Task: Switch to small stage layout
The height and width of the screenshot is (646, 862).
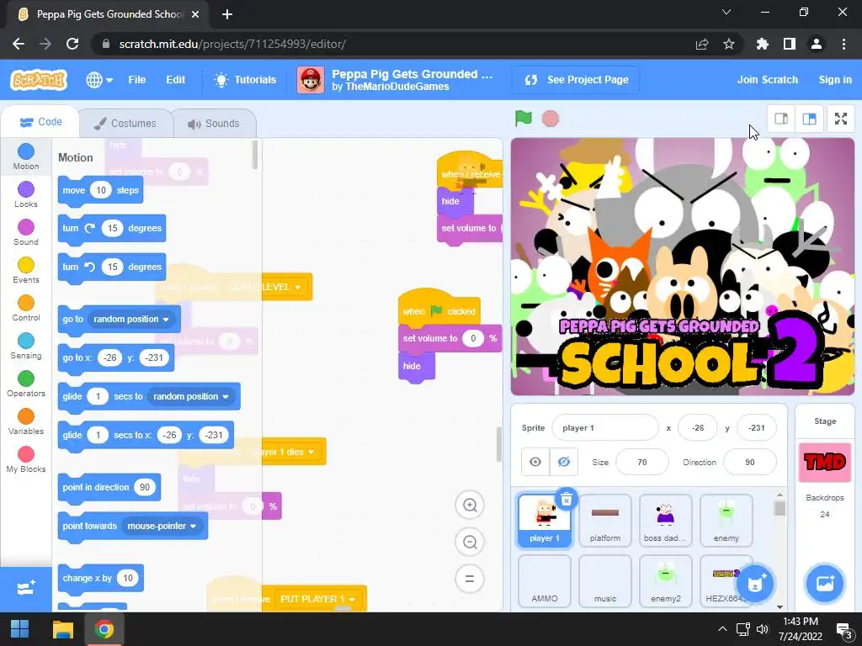Action: [781, 119]
